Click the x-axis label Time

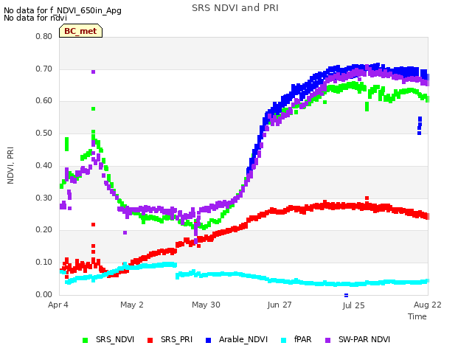click(x=417, y=316)
